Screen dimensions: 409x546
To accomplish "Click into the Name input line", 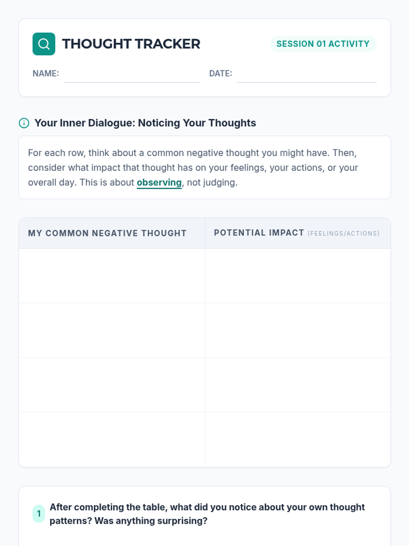I will (x=132, y=75).
